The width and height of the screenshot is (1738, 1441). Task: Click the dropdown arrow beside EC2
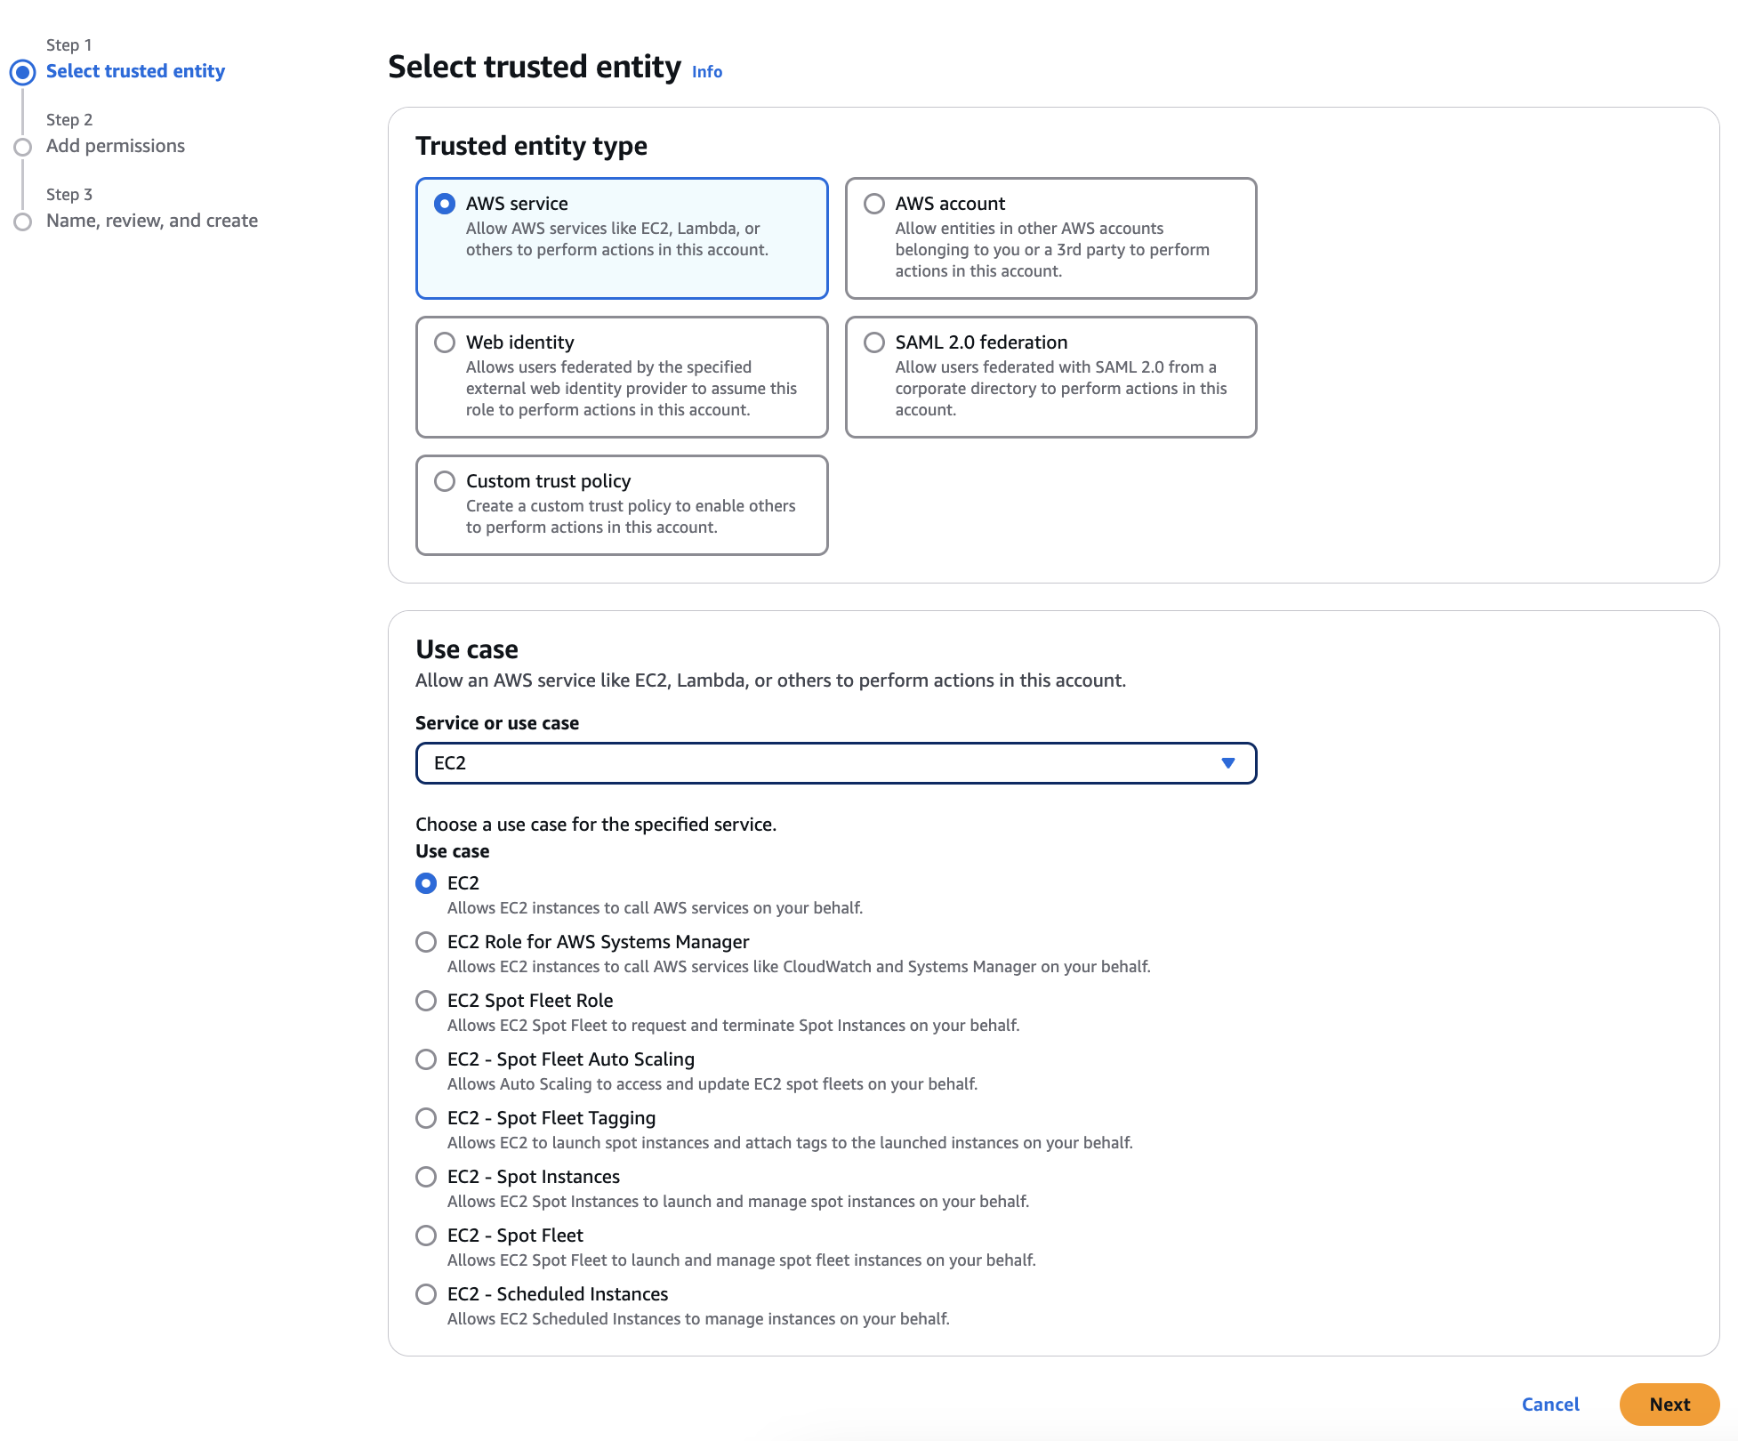[1228, 763]
